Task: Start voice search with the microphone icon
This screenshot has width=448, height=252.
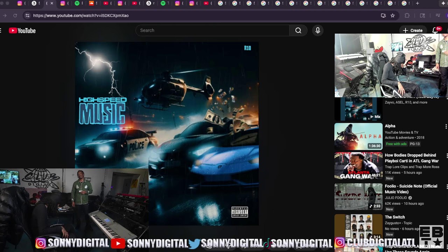Action: [x=318, y=30]
